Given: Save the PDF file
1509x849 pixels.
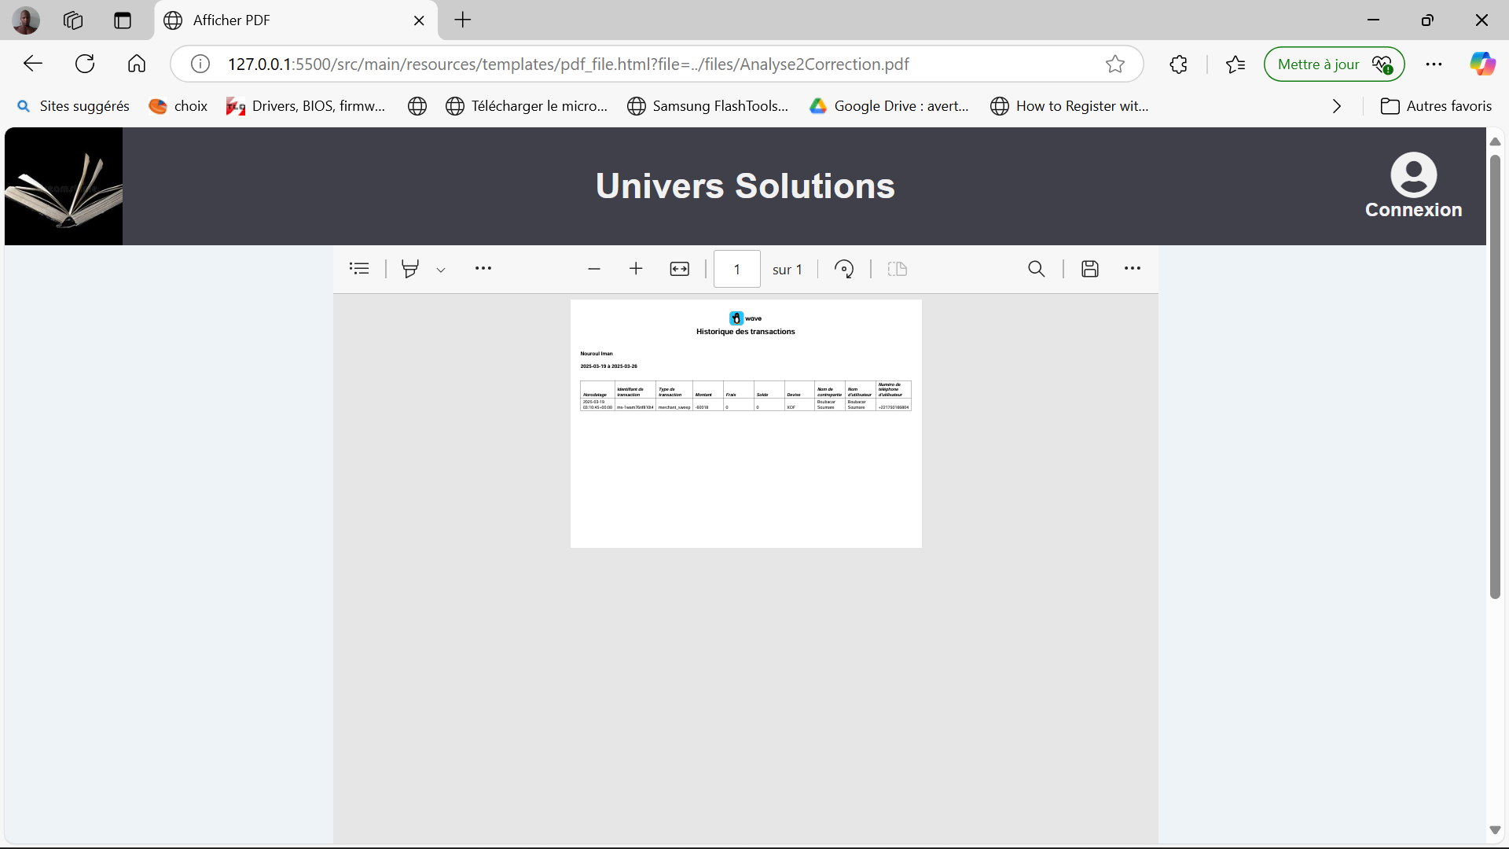Looking at the screenshot, I should pyautogui.click(x=1089, y=269).
